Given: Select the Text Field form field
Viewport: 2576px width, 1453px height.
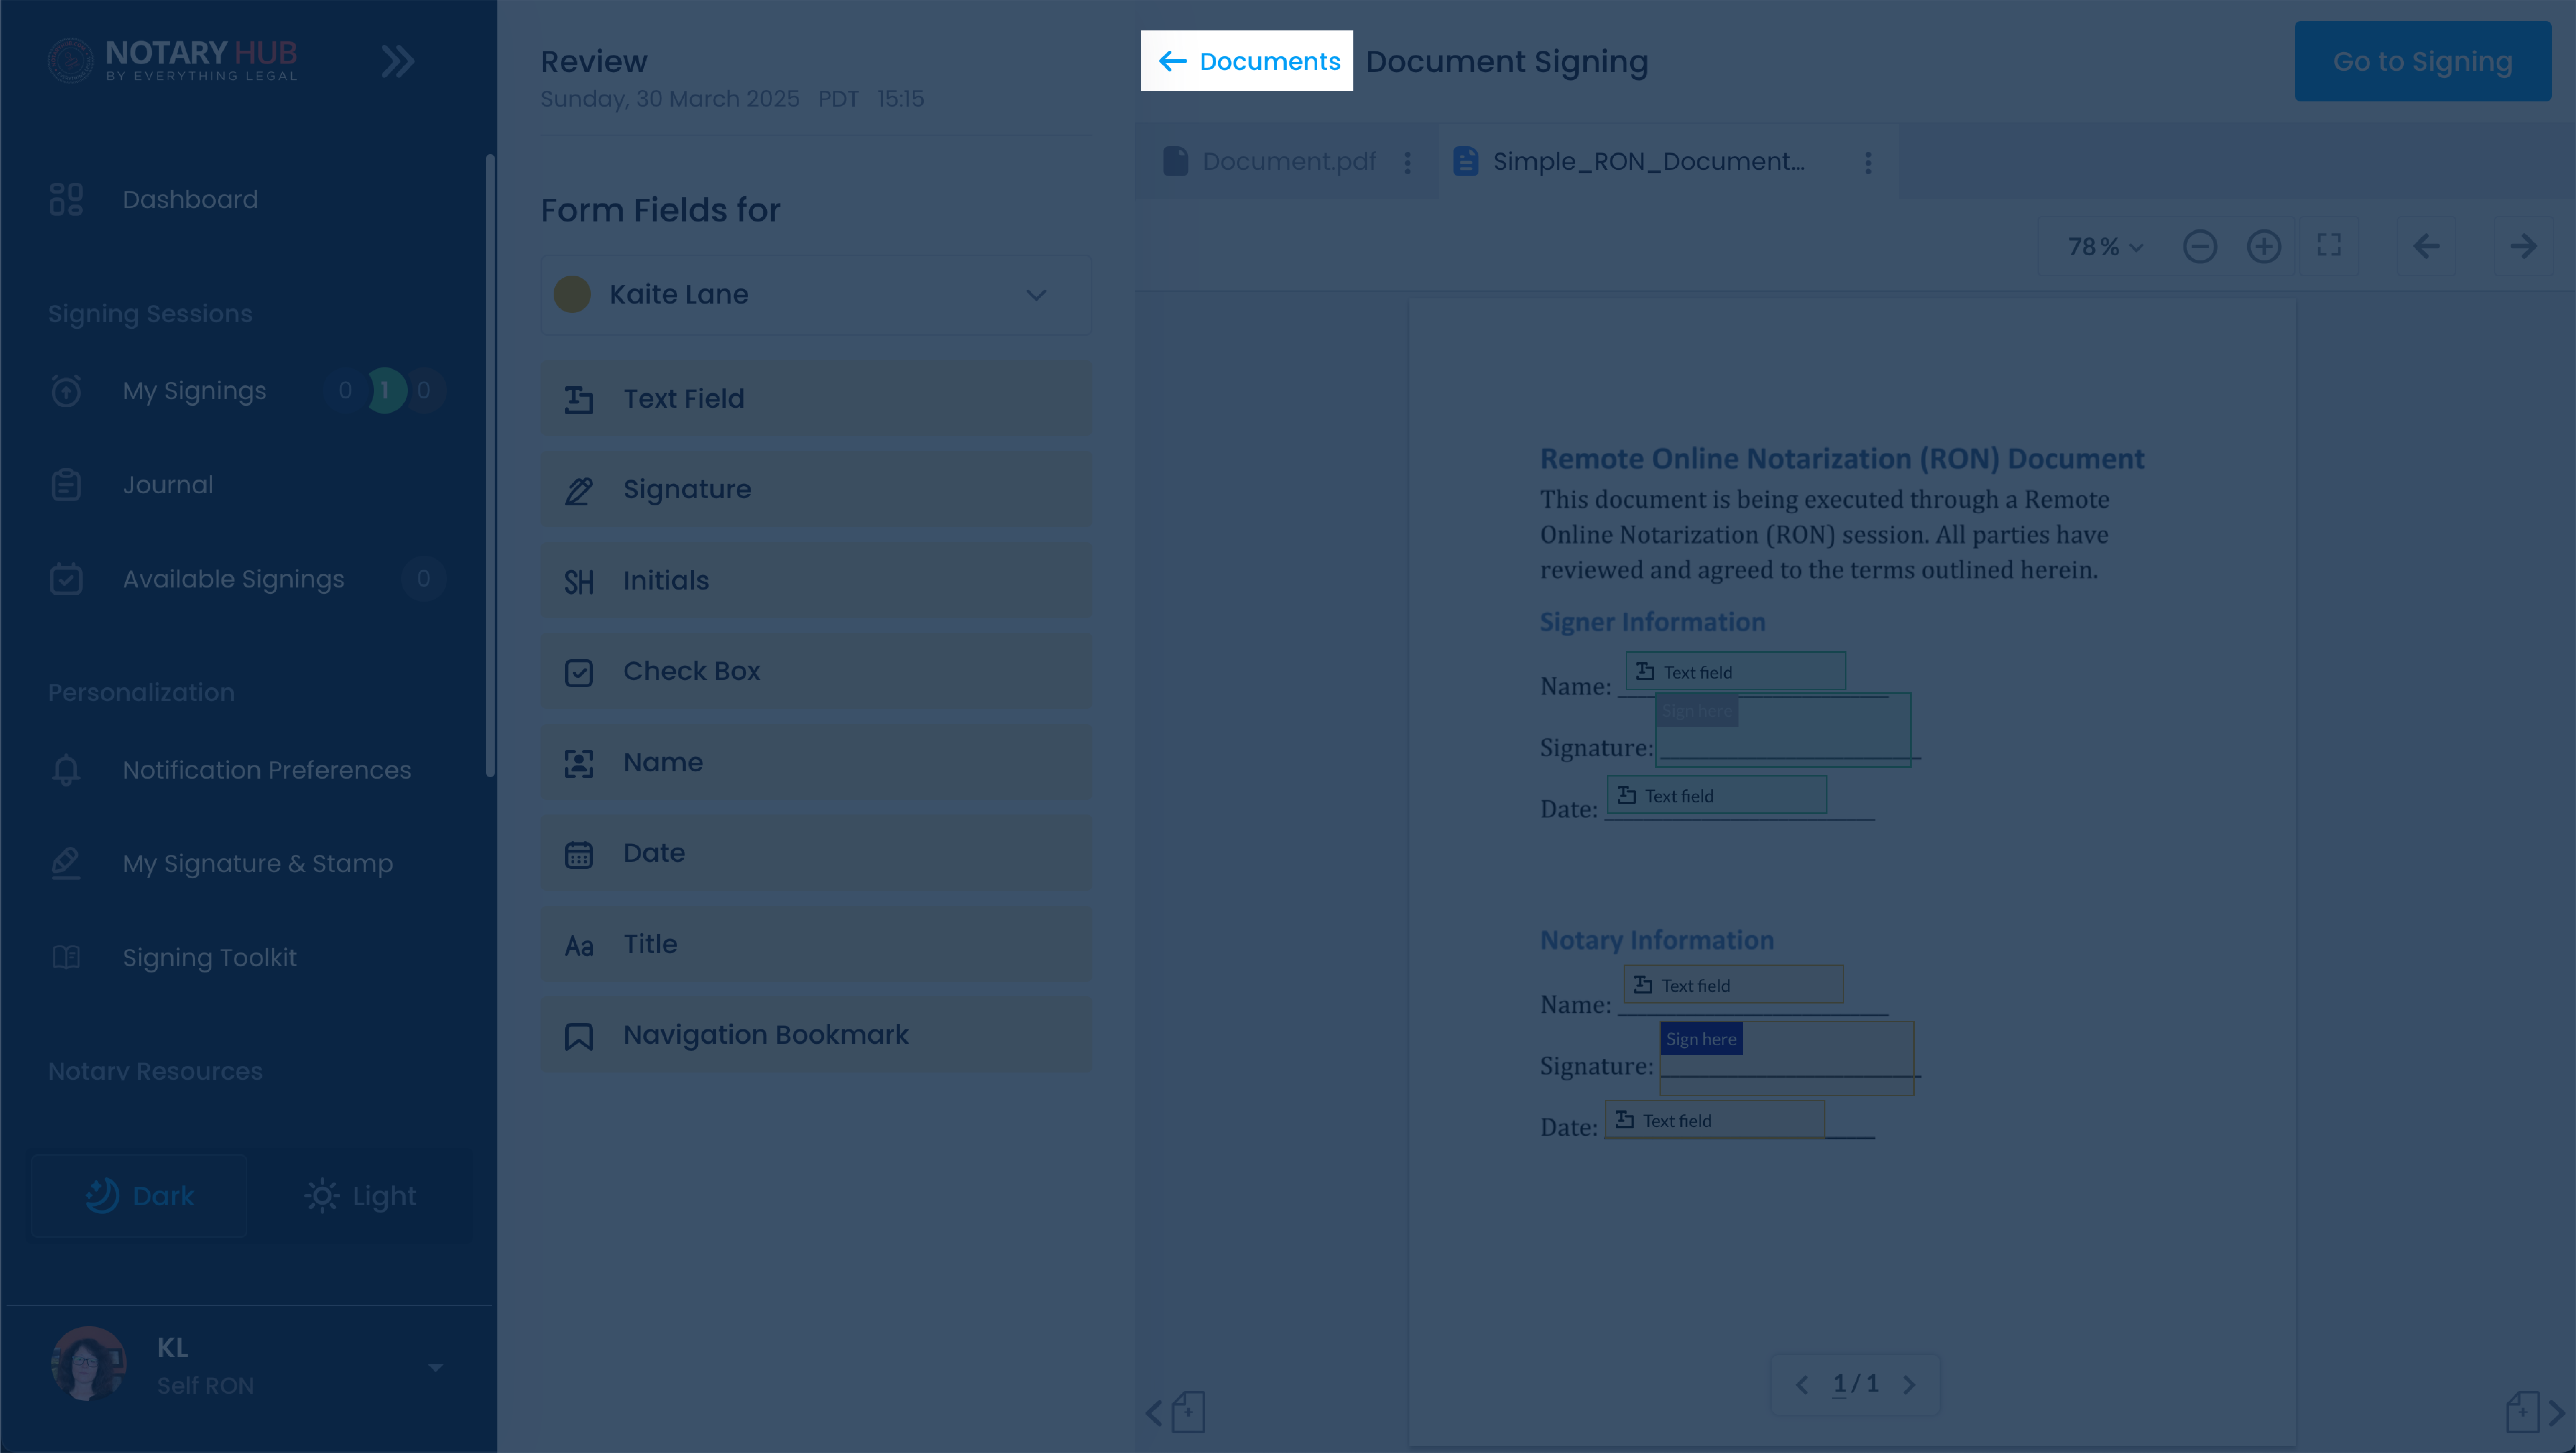Looking at the screenshot, I should (x=816, y=398).
